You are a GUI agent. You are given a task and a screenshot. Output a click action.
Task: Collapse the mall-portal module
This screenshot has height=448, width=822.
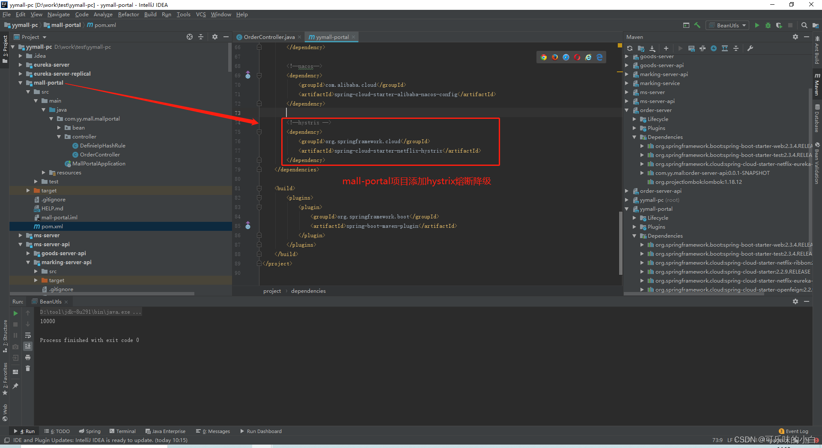pos(20,83)
